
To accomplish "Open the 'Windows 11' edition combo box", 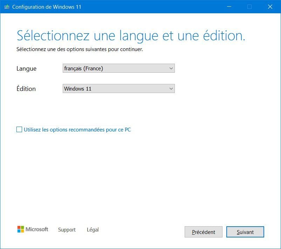I will [119, 88].
